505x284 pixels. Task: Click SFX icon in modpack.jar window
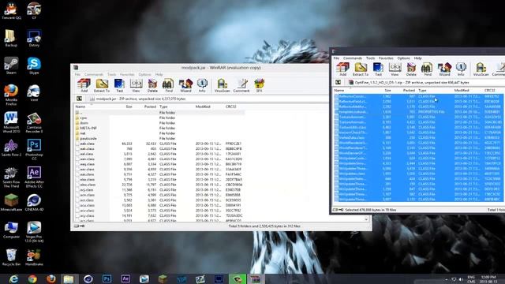point(260,85)
